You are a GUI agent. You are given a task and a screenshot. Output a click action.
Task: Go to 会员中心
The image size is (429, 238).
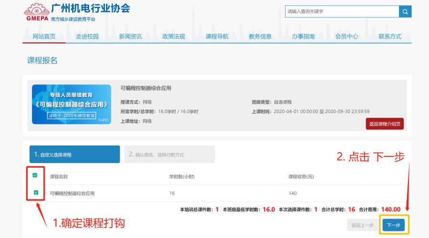347,37
